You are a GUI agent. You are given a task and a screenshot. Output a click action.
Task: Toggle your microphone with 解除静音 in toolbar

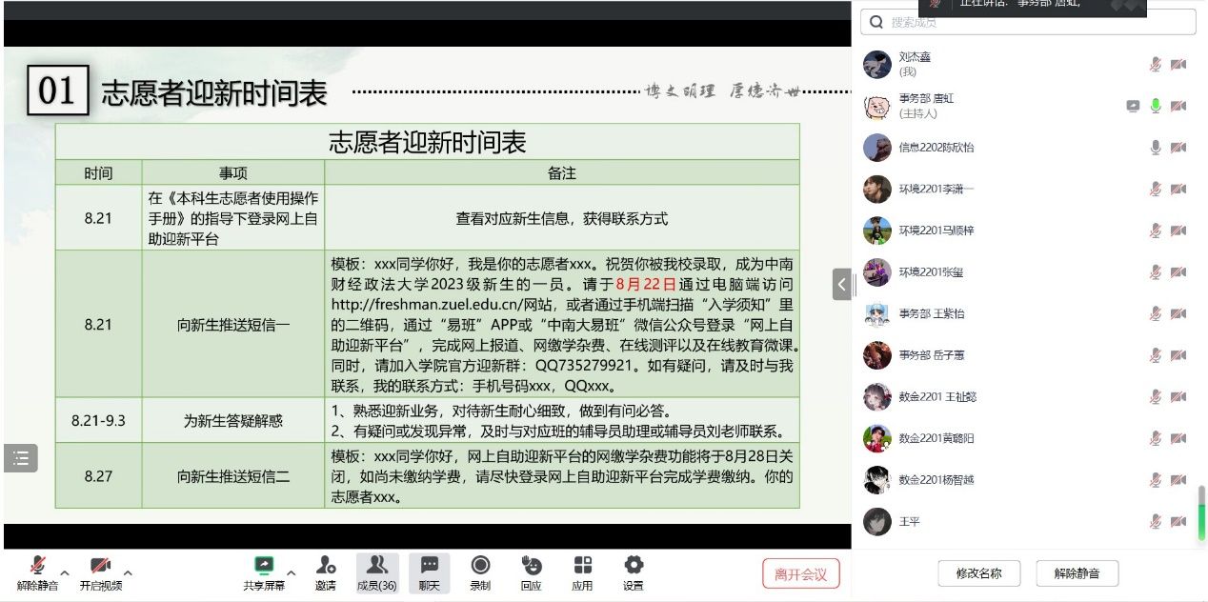pyautogui.click(x=38, y=567)
